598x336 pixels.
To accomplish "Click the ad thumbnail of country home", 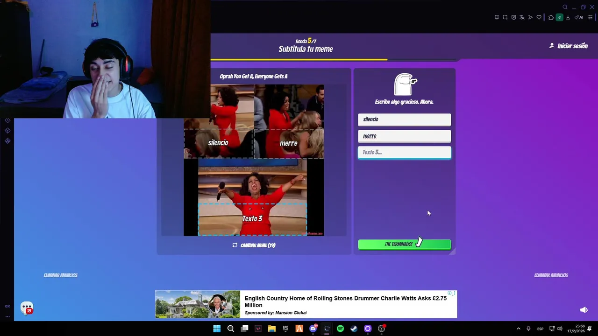I will 198,304.
